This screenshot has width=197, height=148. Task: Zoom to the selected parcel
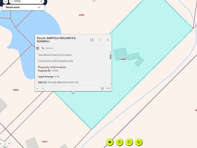48,48
